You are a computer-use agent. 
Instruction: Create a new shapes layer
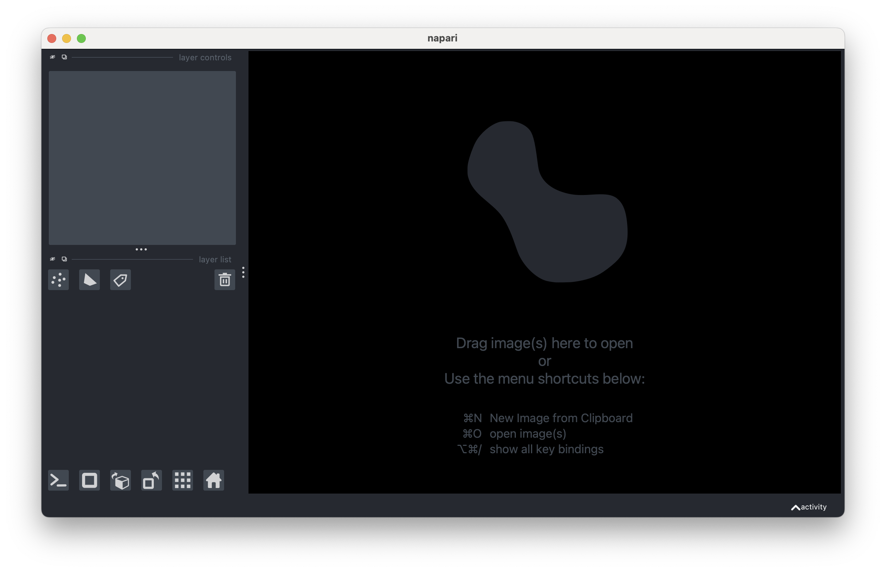(89, 280)
